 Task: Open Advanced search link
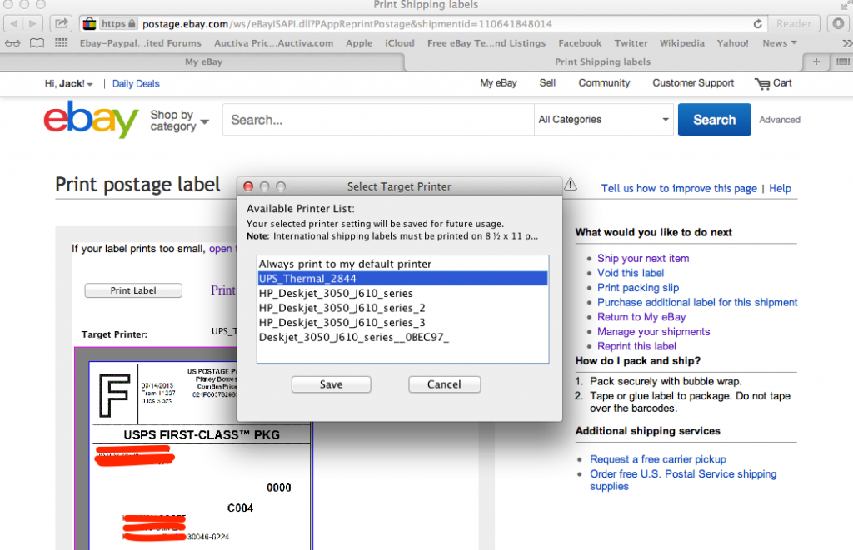[x=780, y=120]
